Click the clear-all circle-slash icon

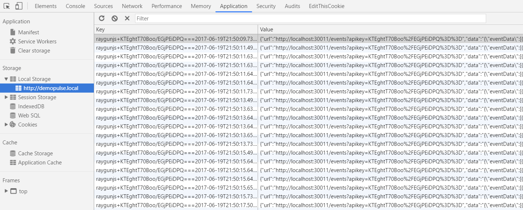point(114,18)
